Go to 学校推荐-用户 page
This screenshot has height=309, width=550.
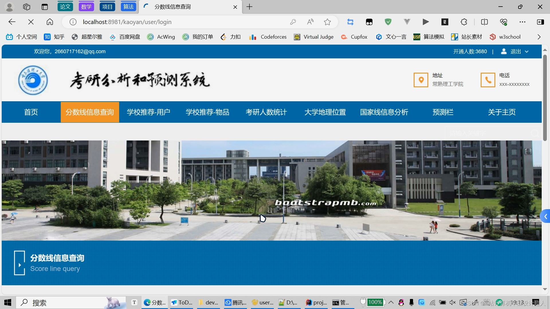[x=148, y=112]
